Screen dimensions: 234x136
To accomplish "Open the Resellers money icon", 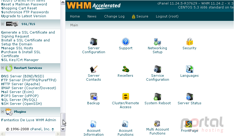I will click(x=125, y=69).
